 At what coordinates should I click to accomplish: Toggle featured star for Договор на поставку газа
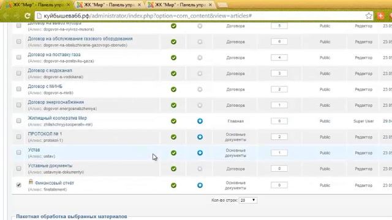point(200,57)
